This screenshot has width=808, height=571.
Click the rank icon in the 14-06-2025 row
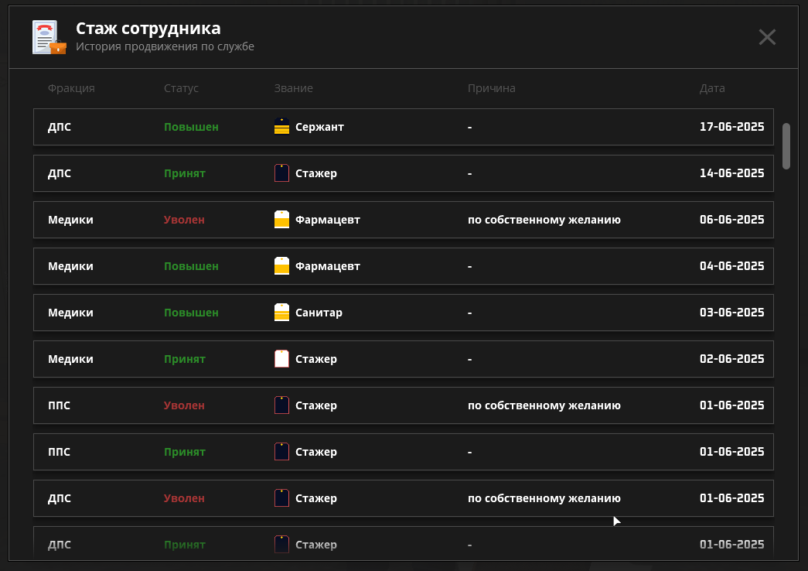coord(281,173)
